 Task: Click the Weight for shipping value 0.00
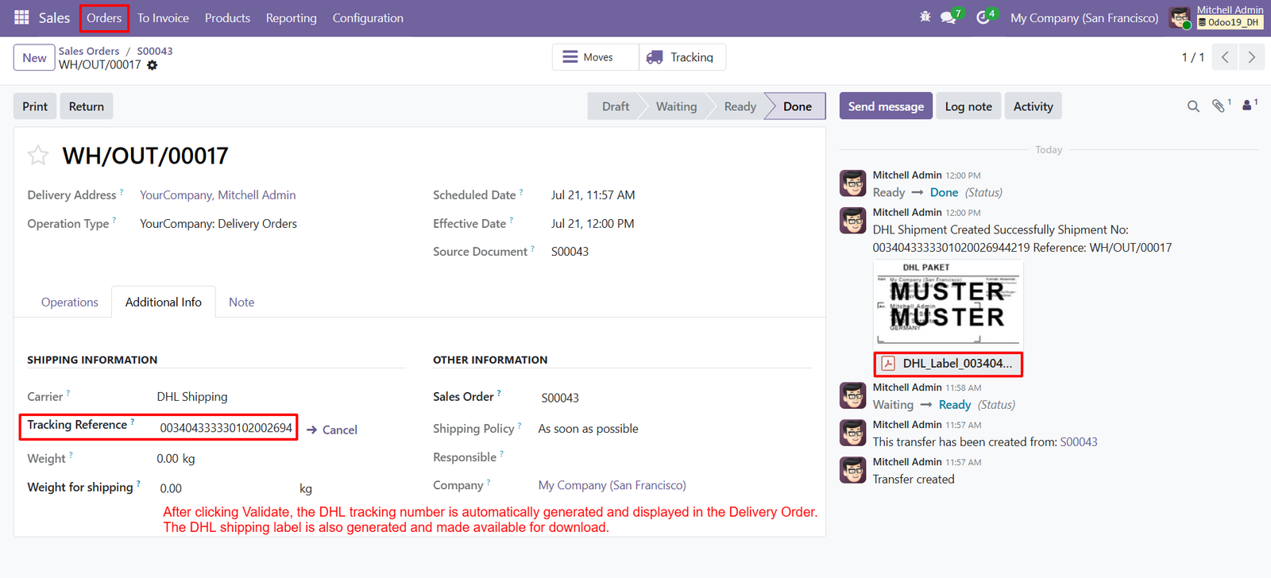click(171, 488)
